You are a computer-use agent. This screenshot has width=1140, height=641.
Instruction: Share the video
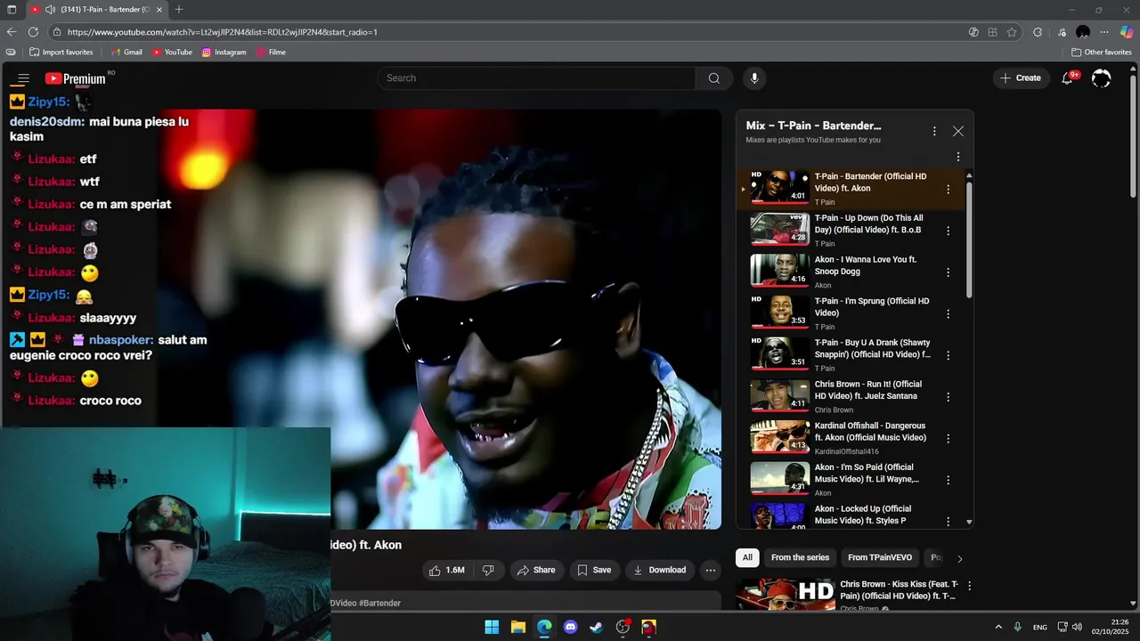coord(536,570)
